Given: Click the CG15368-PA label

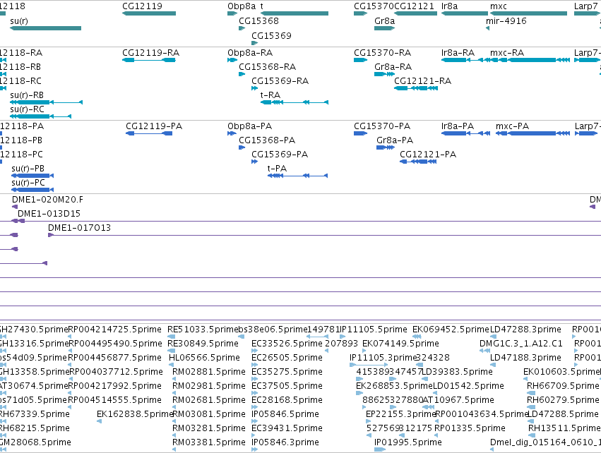Looking at the screenshot, I should pos(267,140).
